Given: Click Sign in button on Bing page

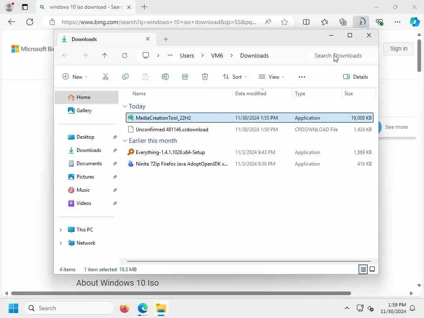Looking at the screenshot, I should click(399, 49).
